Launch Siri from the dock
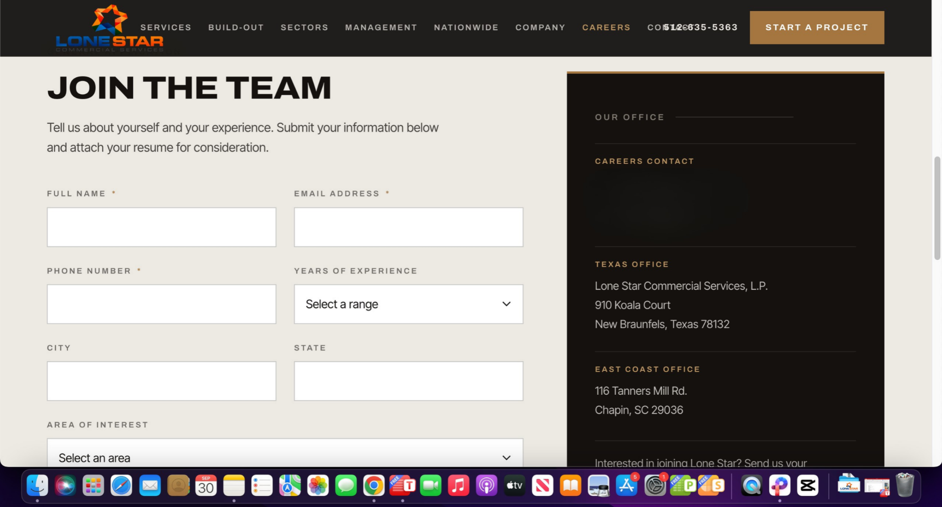 pyautogui.click(x=65, y=485)
